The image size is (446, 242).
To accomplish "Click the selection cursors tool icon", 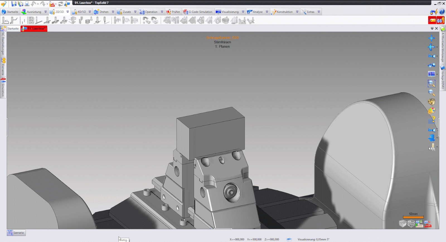I will coord(432,147).
